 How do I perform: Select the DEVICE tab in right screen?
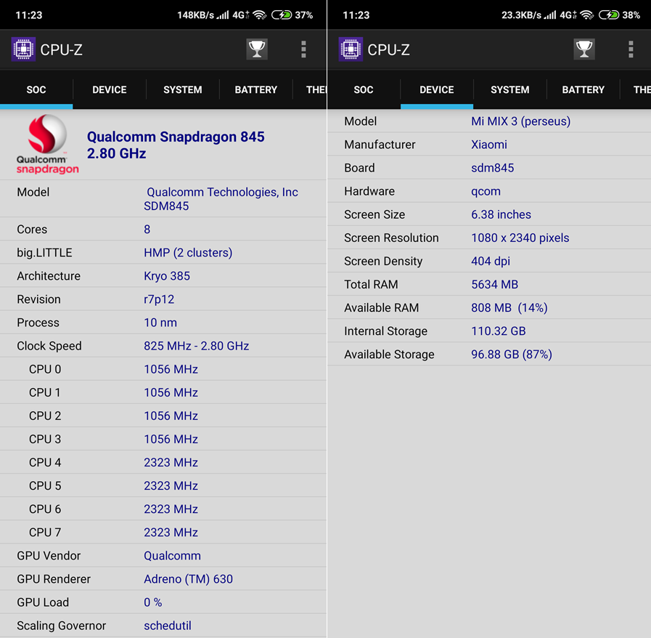point(437,90)
